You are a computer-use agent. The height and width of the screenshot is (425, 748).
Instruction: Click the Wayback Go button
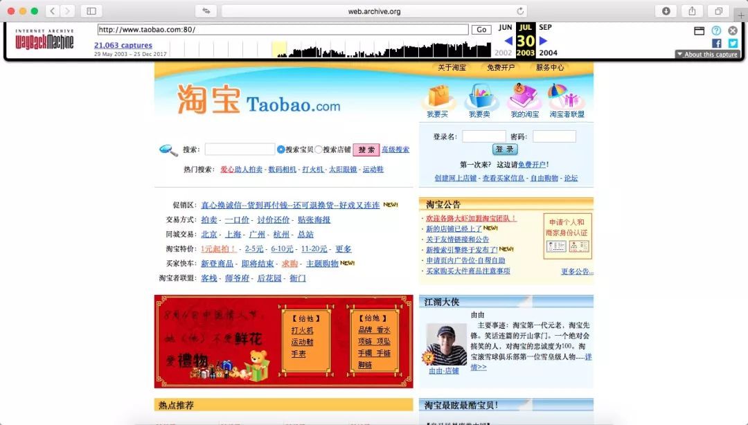[x=481, y=30]
